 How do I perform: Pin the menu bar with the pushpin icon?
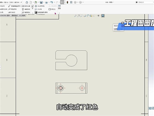(21, 2)
